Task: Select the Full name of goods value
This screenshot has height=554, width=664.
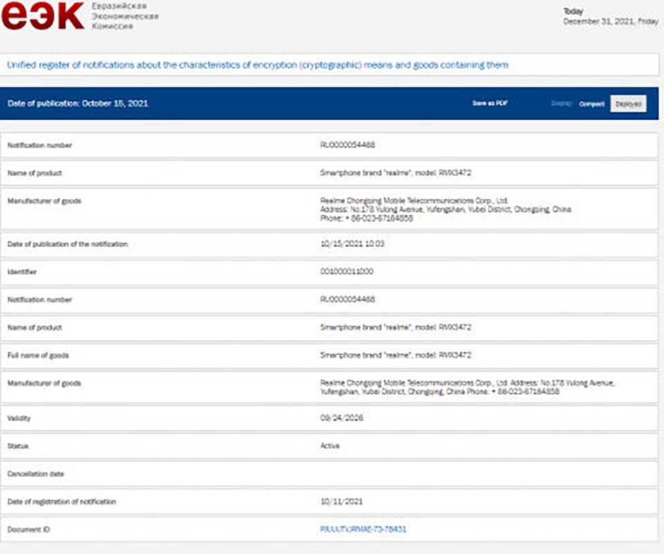Action: 396,355
